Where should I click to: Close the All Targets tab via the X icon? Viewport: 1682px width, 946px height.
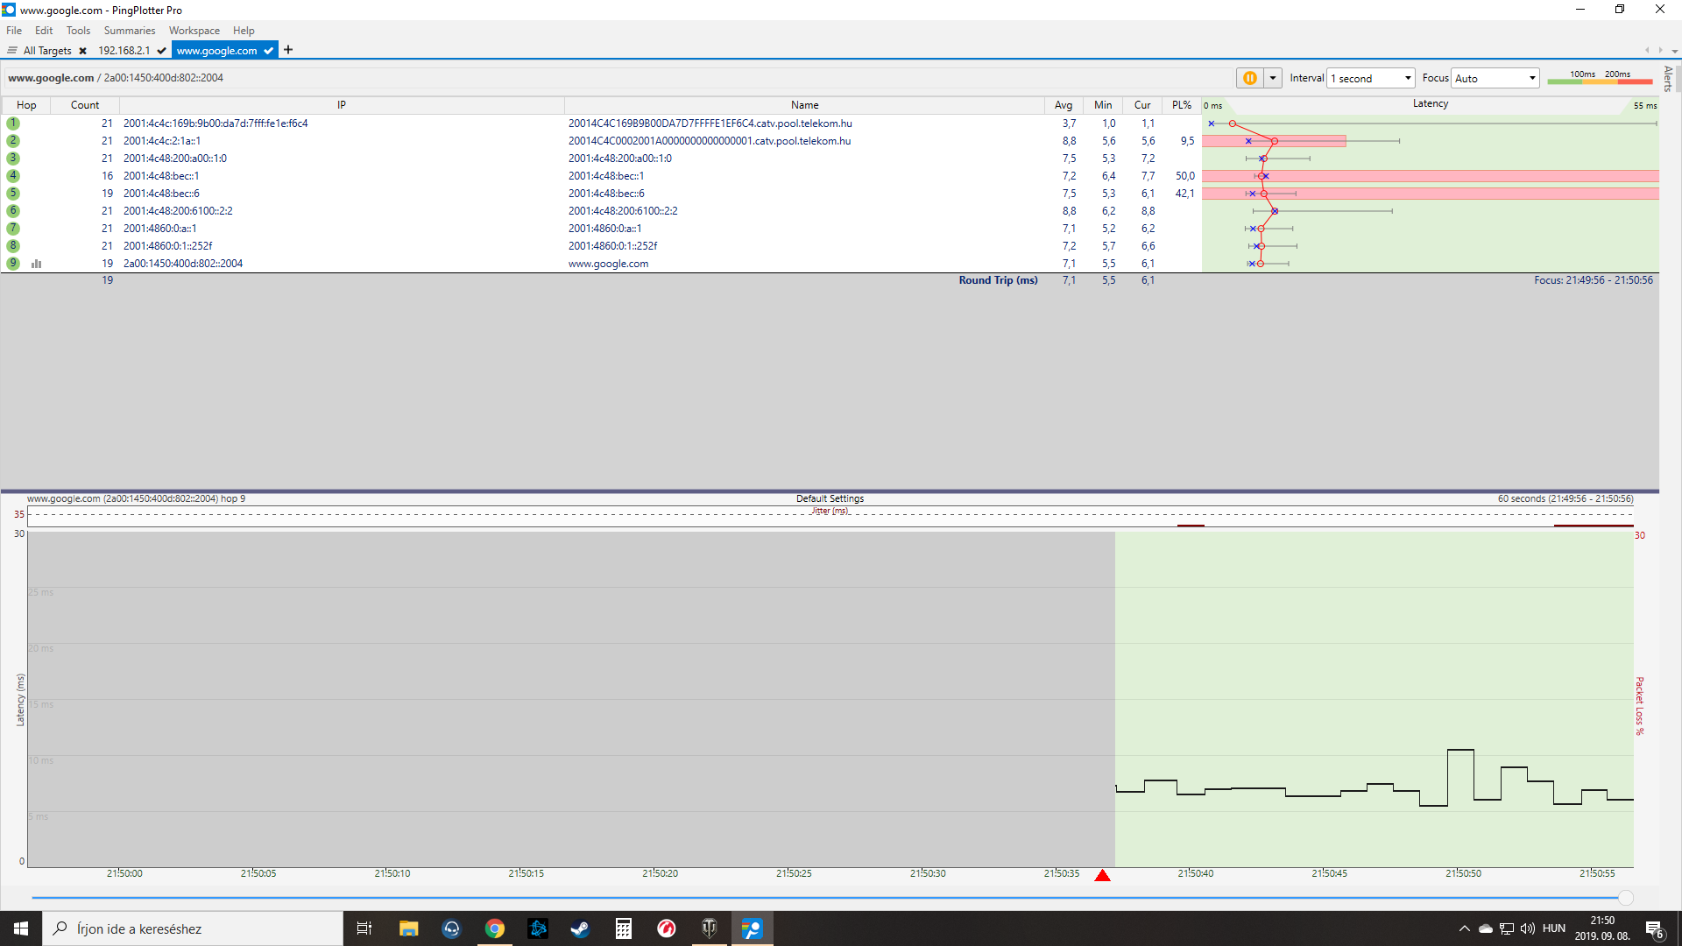tap(82, 51)
